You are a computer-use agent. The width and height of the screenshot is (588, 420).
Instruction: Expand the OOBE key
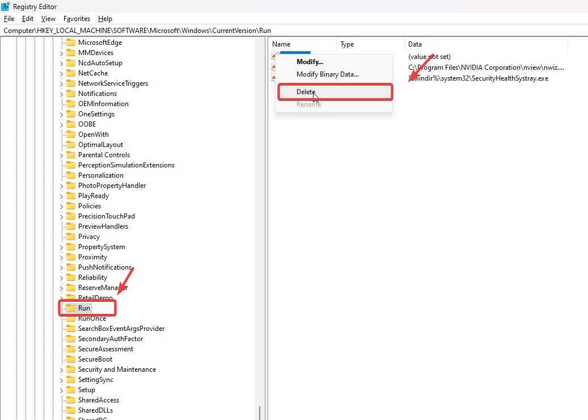[x=61, y=125]
